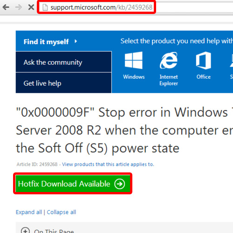This screenshot has height=233, width=233.
Task: Click the Windows logo icon
Action: click(x=134, y=60)
